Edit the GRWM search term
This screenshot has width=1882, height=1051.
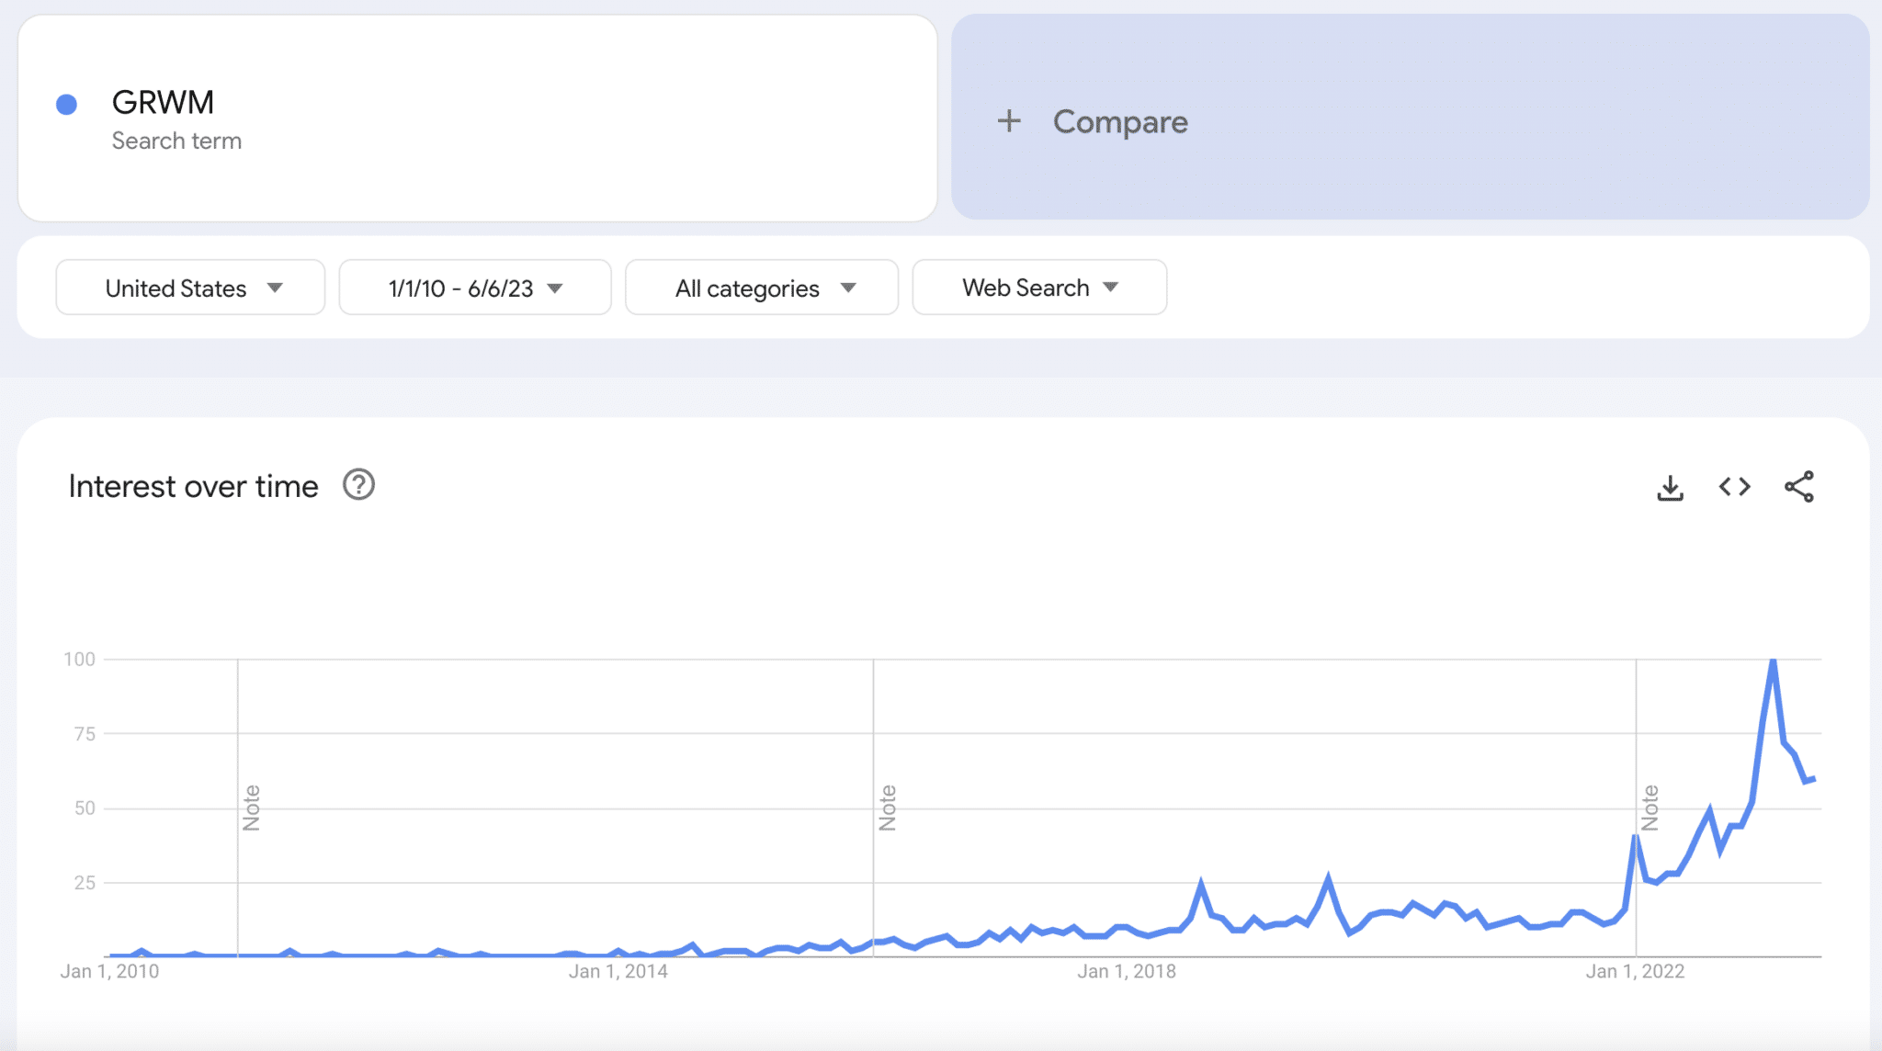(163, 103)
